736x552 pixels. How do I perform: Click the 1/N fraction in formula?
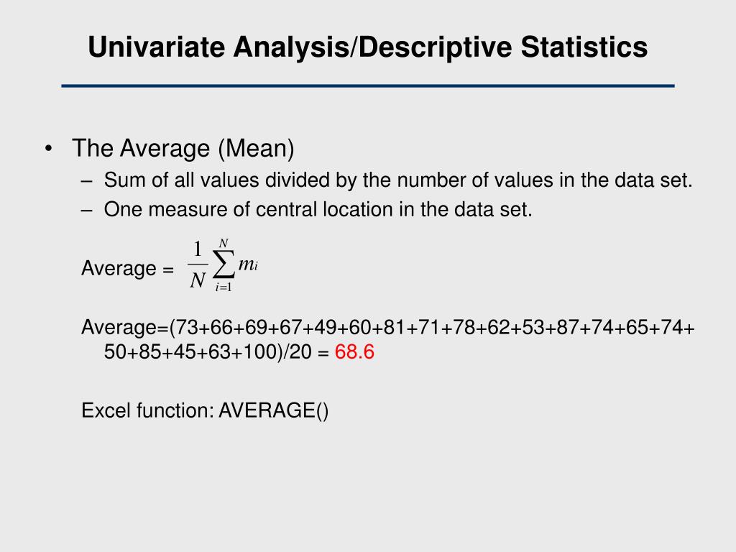coord(198,264)
